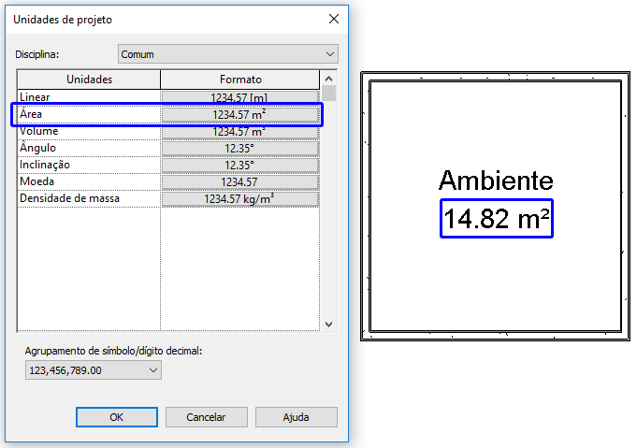The width and height of the screenshot is (637, 448).
Task: Open the Volume format button 1234.57 m³
Action: (239, 132)
